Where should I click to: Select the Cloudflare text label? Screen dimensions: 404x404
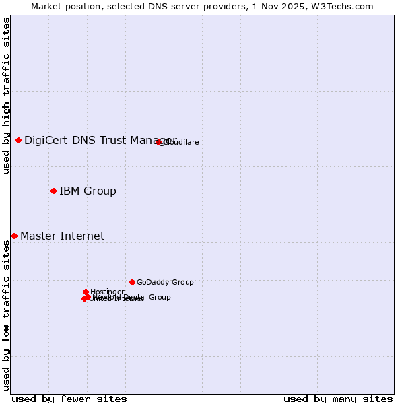182,142
